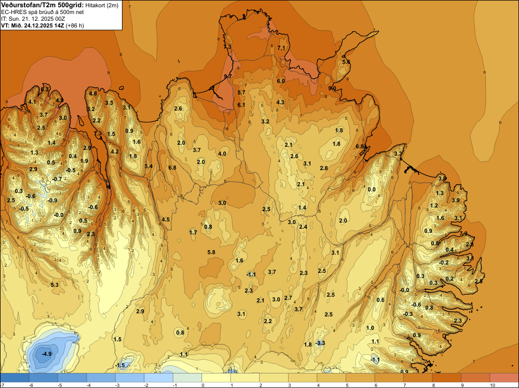Click the 1.0 temperature value

(370, 328)
